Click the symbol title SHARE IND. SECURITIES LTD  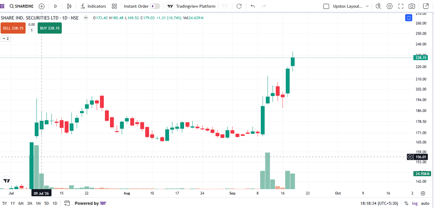click(30, 17)
